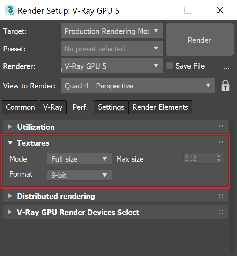Open the Target dropdown
This screenshot has height=256, width=237.
(x=112, y=31)
